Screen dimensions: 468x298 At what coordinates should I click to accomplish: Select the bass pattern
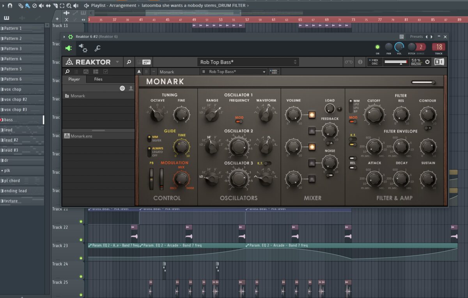[22, 120]
